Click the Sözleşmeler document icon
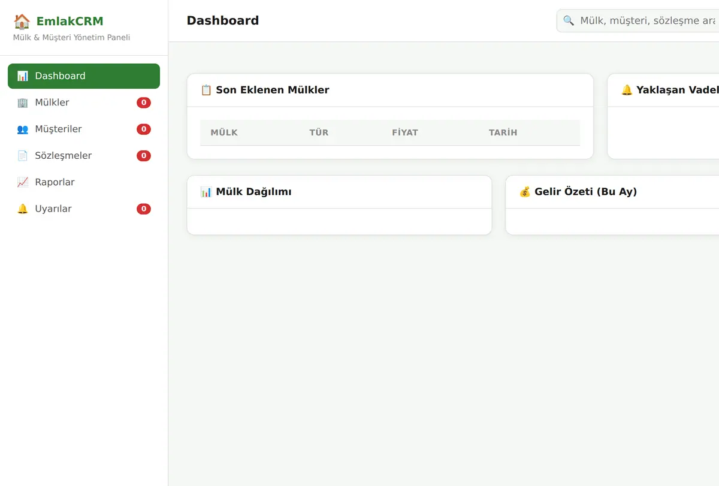 click(x=23, y=156)
